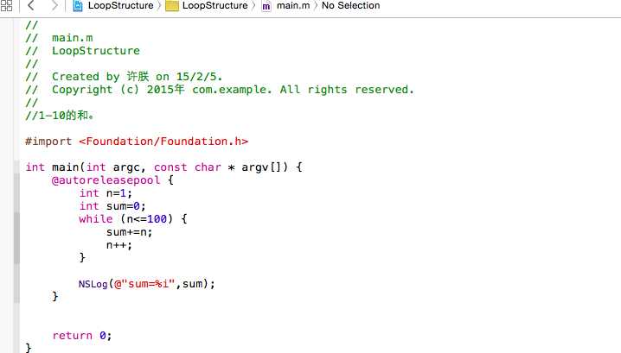Click the 'Created by' comment line
This screenshot has height=353, width=621.
tap(124, 76)
